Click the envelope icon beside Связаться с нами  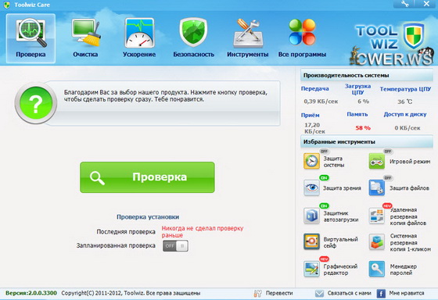coord(319,293)
